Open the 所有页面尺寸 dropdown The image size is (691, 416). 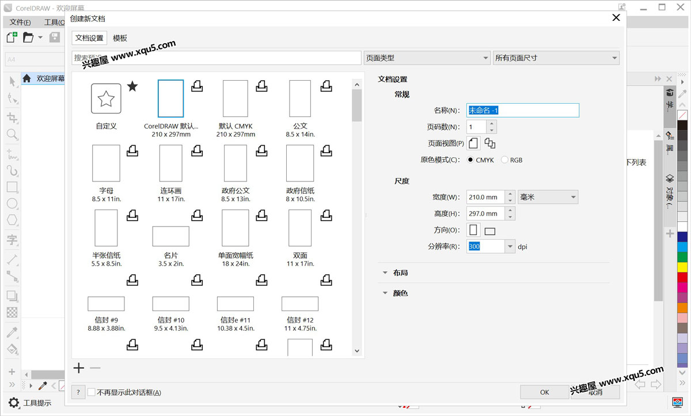(x=556, y=58)
